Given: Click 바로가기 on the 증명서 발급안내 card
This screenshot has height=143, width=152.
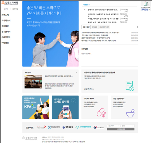Looking at the screenshot, I should click(89, 89).
